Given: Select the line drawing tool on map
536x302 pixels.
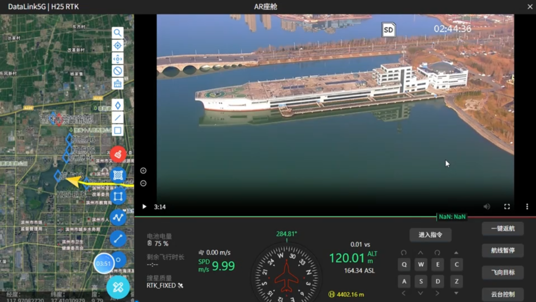Looking at the screenshot, I should (x=118, y=118).
